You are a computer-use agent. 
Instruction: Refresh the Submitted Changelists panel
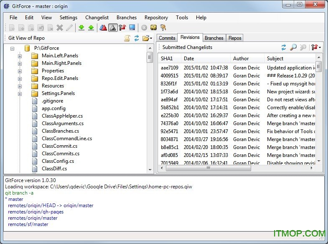click(284, 47)
